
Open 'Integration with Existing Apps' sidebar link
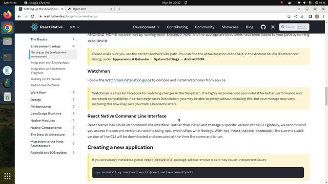(50, 62)
